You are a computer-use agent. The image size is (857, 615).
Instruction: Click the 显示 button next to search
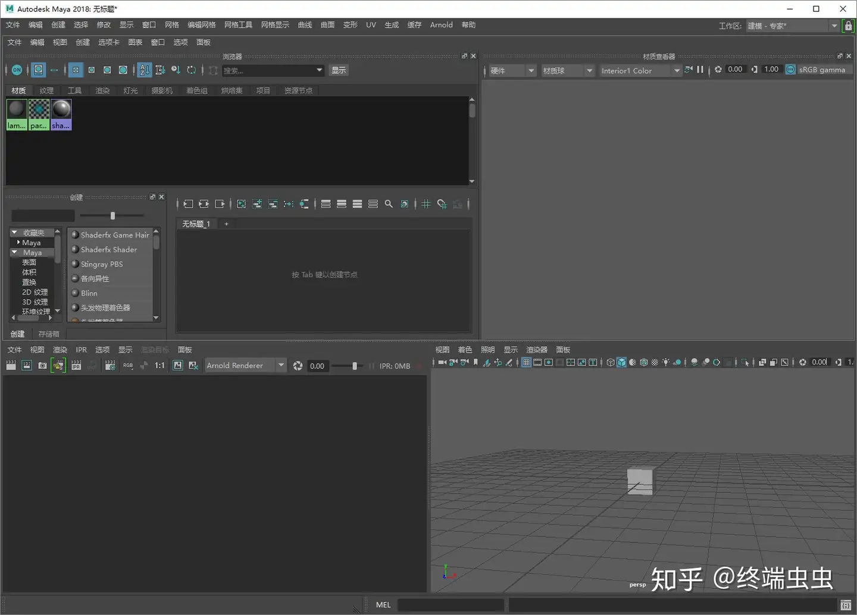(x=339, y=70)
